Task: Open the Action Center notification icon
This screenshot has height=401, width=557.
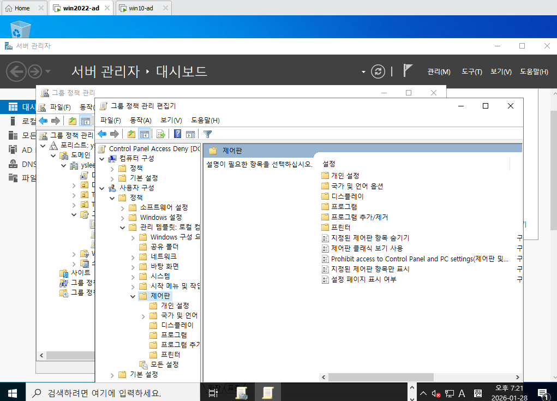Action: [x=543, y=393]
